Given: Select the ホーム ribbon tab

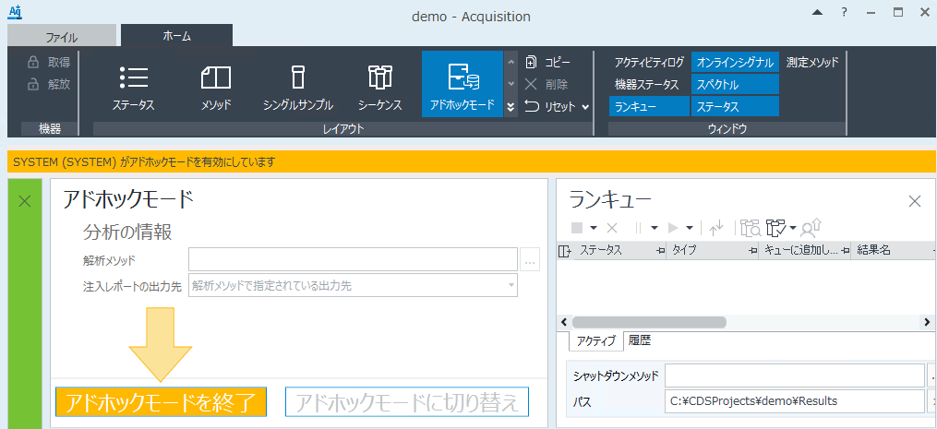Looking at the screenshot, I should tap(177, 36).
